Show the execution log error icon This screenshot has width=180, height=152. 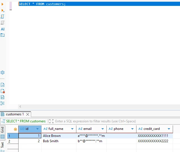coord(3,91)
